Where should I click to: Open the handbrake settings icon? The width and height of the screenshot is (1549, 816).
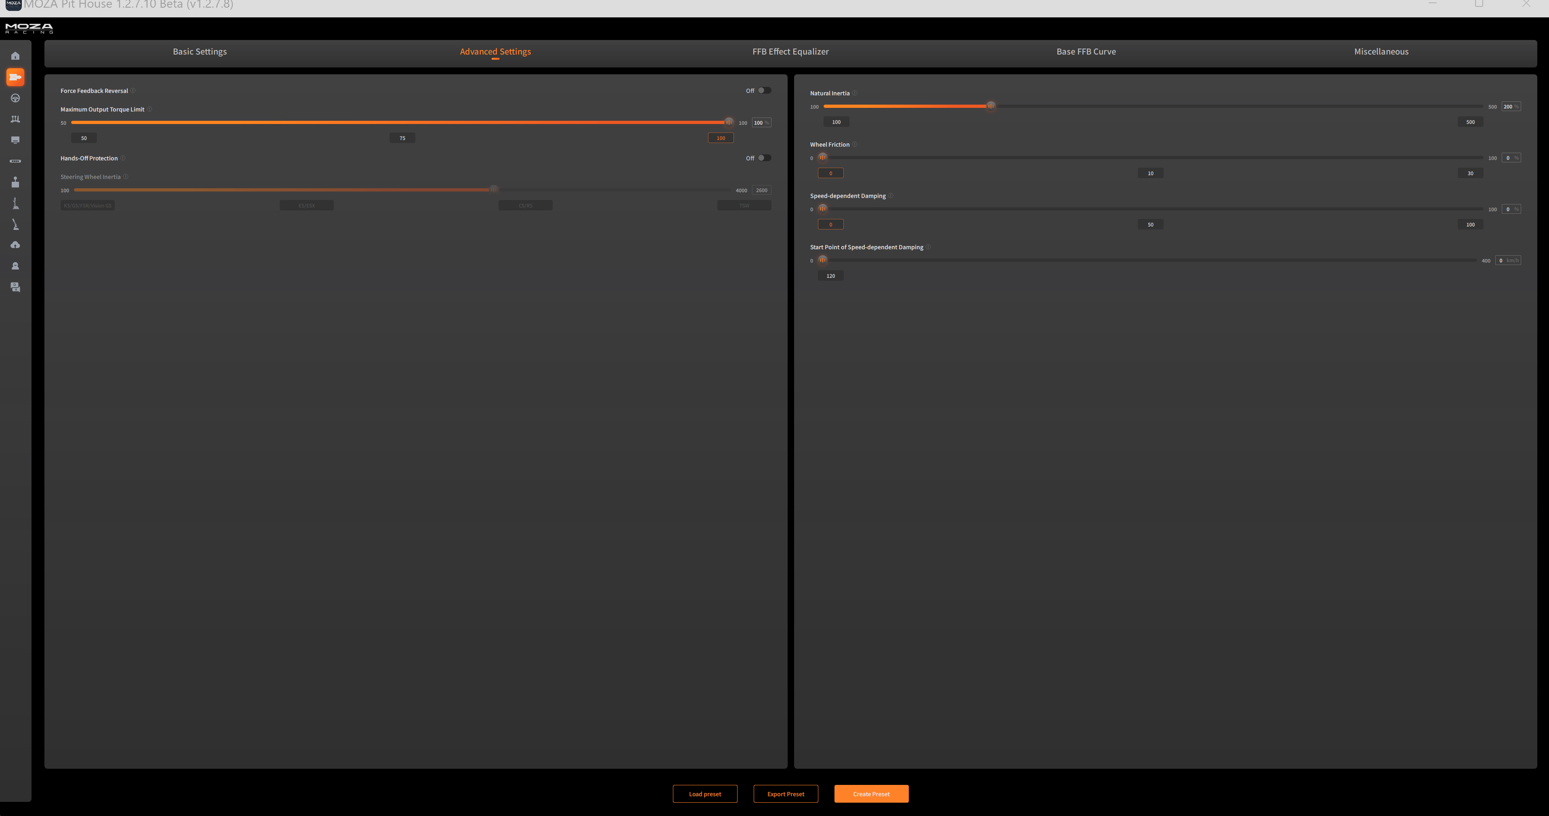pyautogui.click(x=15, y=224)
